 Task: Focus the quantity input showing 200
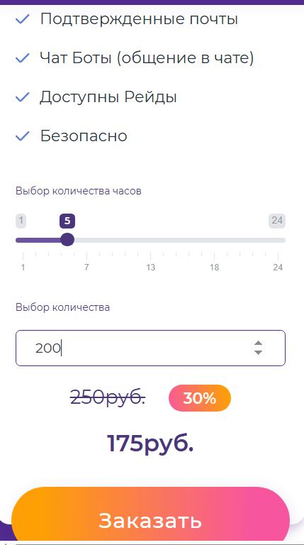tap(150, 348)
